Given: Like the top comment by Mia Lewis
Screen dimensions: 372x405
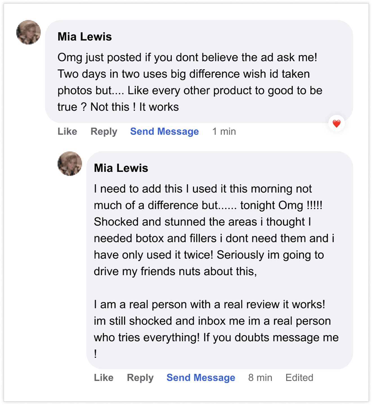Looking at the screenshot, I should (67, 131).
